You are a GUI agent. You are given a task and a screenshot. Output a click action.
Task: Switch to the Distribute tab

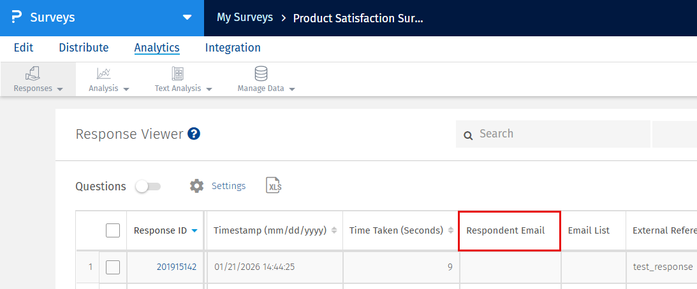(x=84, y=48)
